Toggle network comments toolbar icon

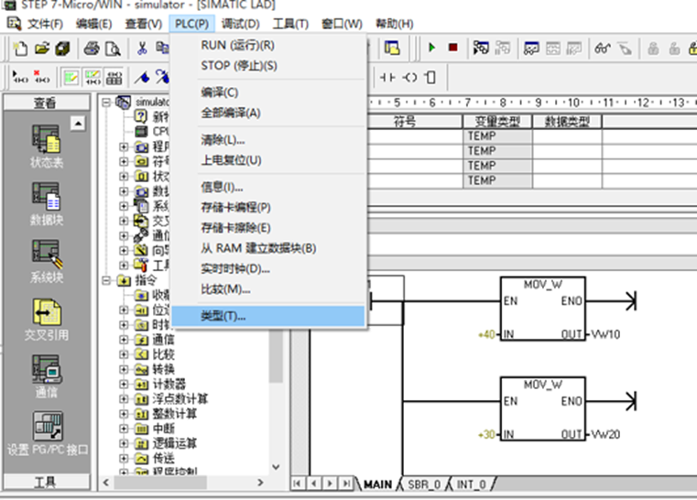point(93,77)
